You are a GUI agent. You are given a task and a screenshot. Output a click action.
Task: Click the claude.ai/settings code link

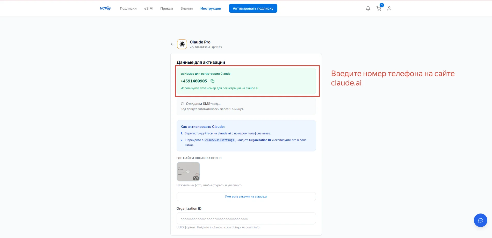pyautogui.click(x=220, y=140)
